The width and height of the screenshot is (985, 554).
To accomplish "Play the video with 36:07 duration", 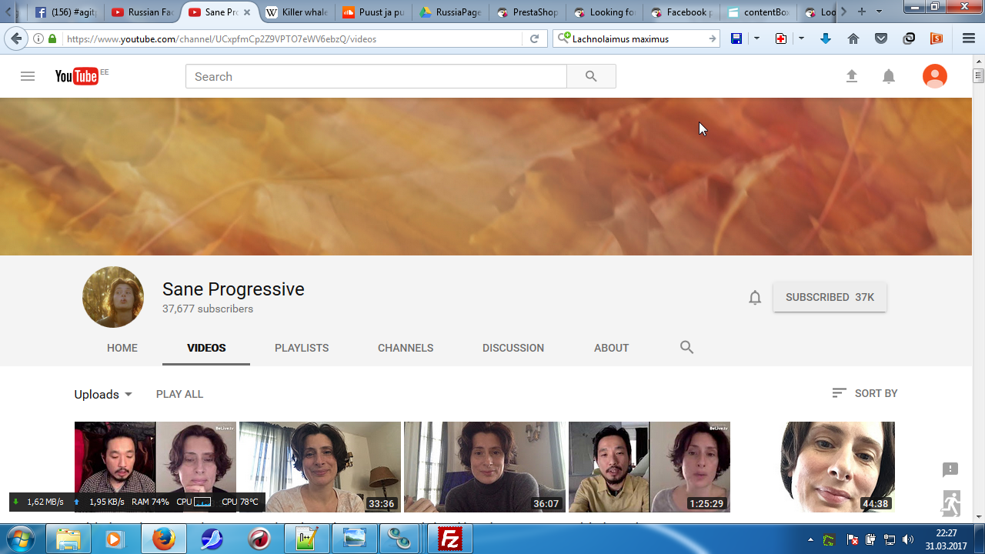I will tap(485, 467).
